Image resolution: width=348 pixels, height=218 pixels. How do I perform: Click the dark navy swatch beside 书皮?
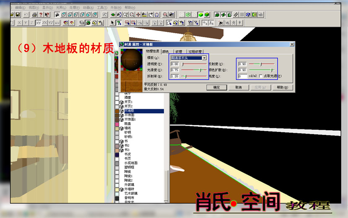pos(117,155)
